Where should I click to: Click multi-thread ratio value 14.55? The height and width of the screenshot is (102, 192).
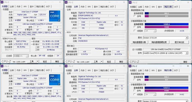tap(182, 31)
